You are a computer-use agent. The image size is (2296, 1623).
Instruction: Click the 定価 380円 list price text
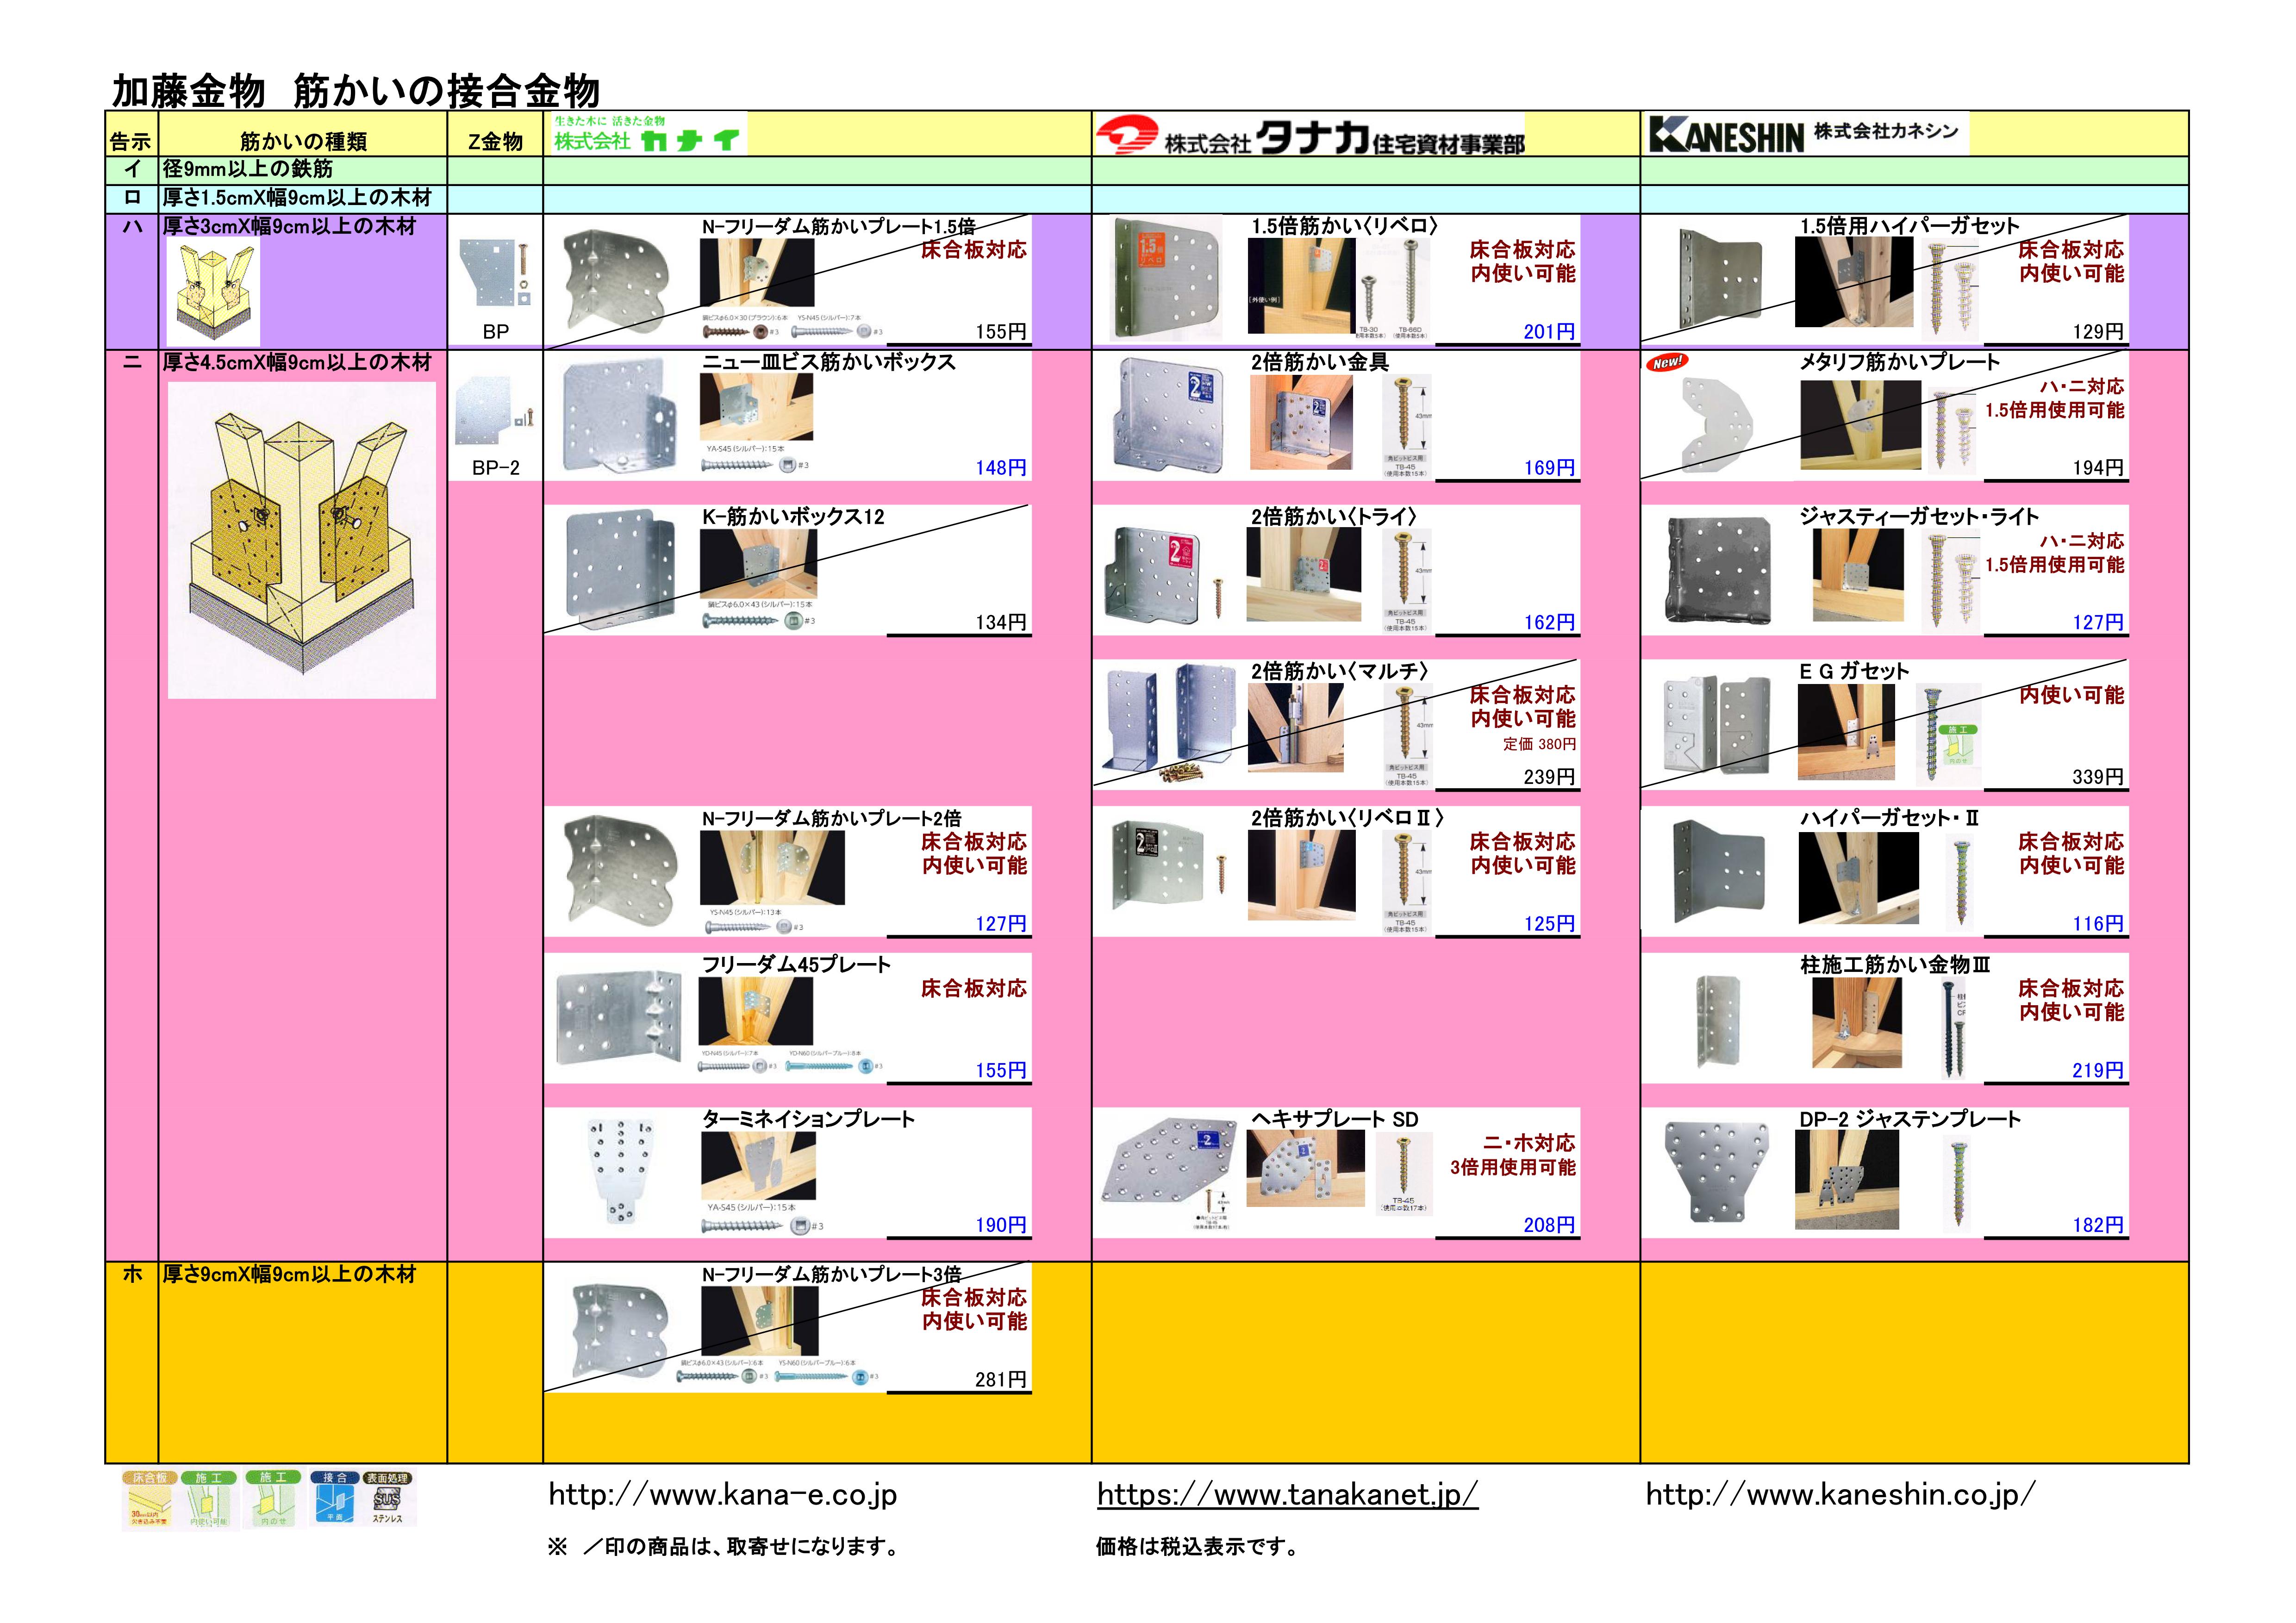(1539, 744)
